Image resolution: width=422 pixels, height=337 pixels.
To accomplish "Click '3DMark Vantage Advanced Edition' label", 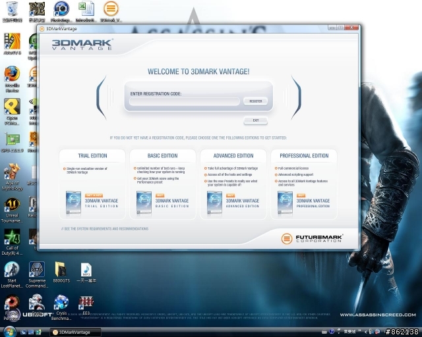I will point(243,203).
